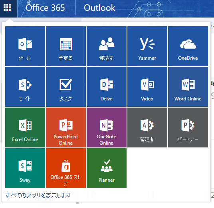Open the メール (Mail) tile
The height and width of the screenshot is (208, 214).
[25, 46]
